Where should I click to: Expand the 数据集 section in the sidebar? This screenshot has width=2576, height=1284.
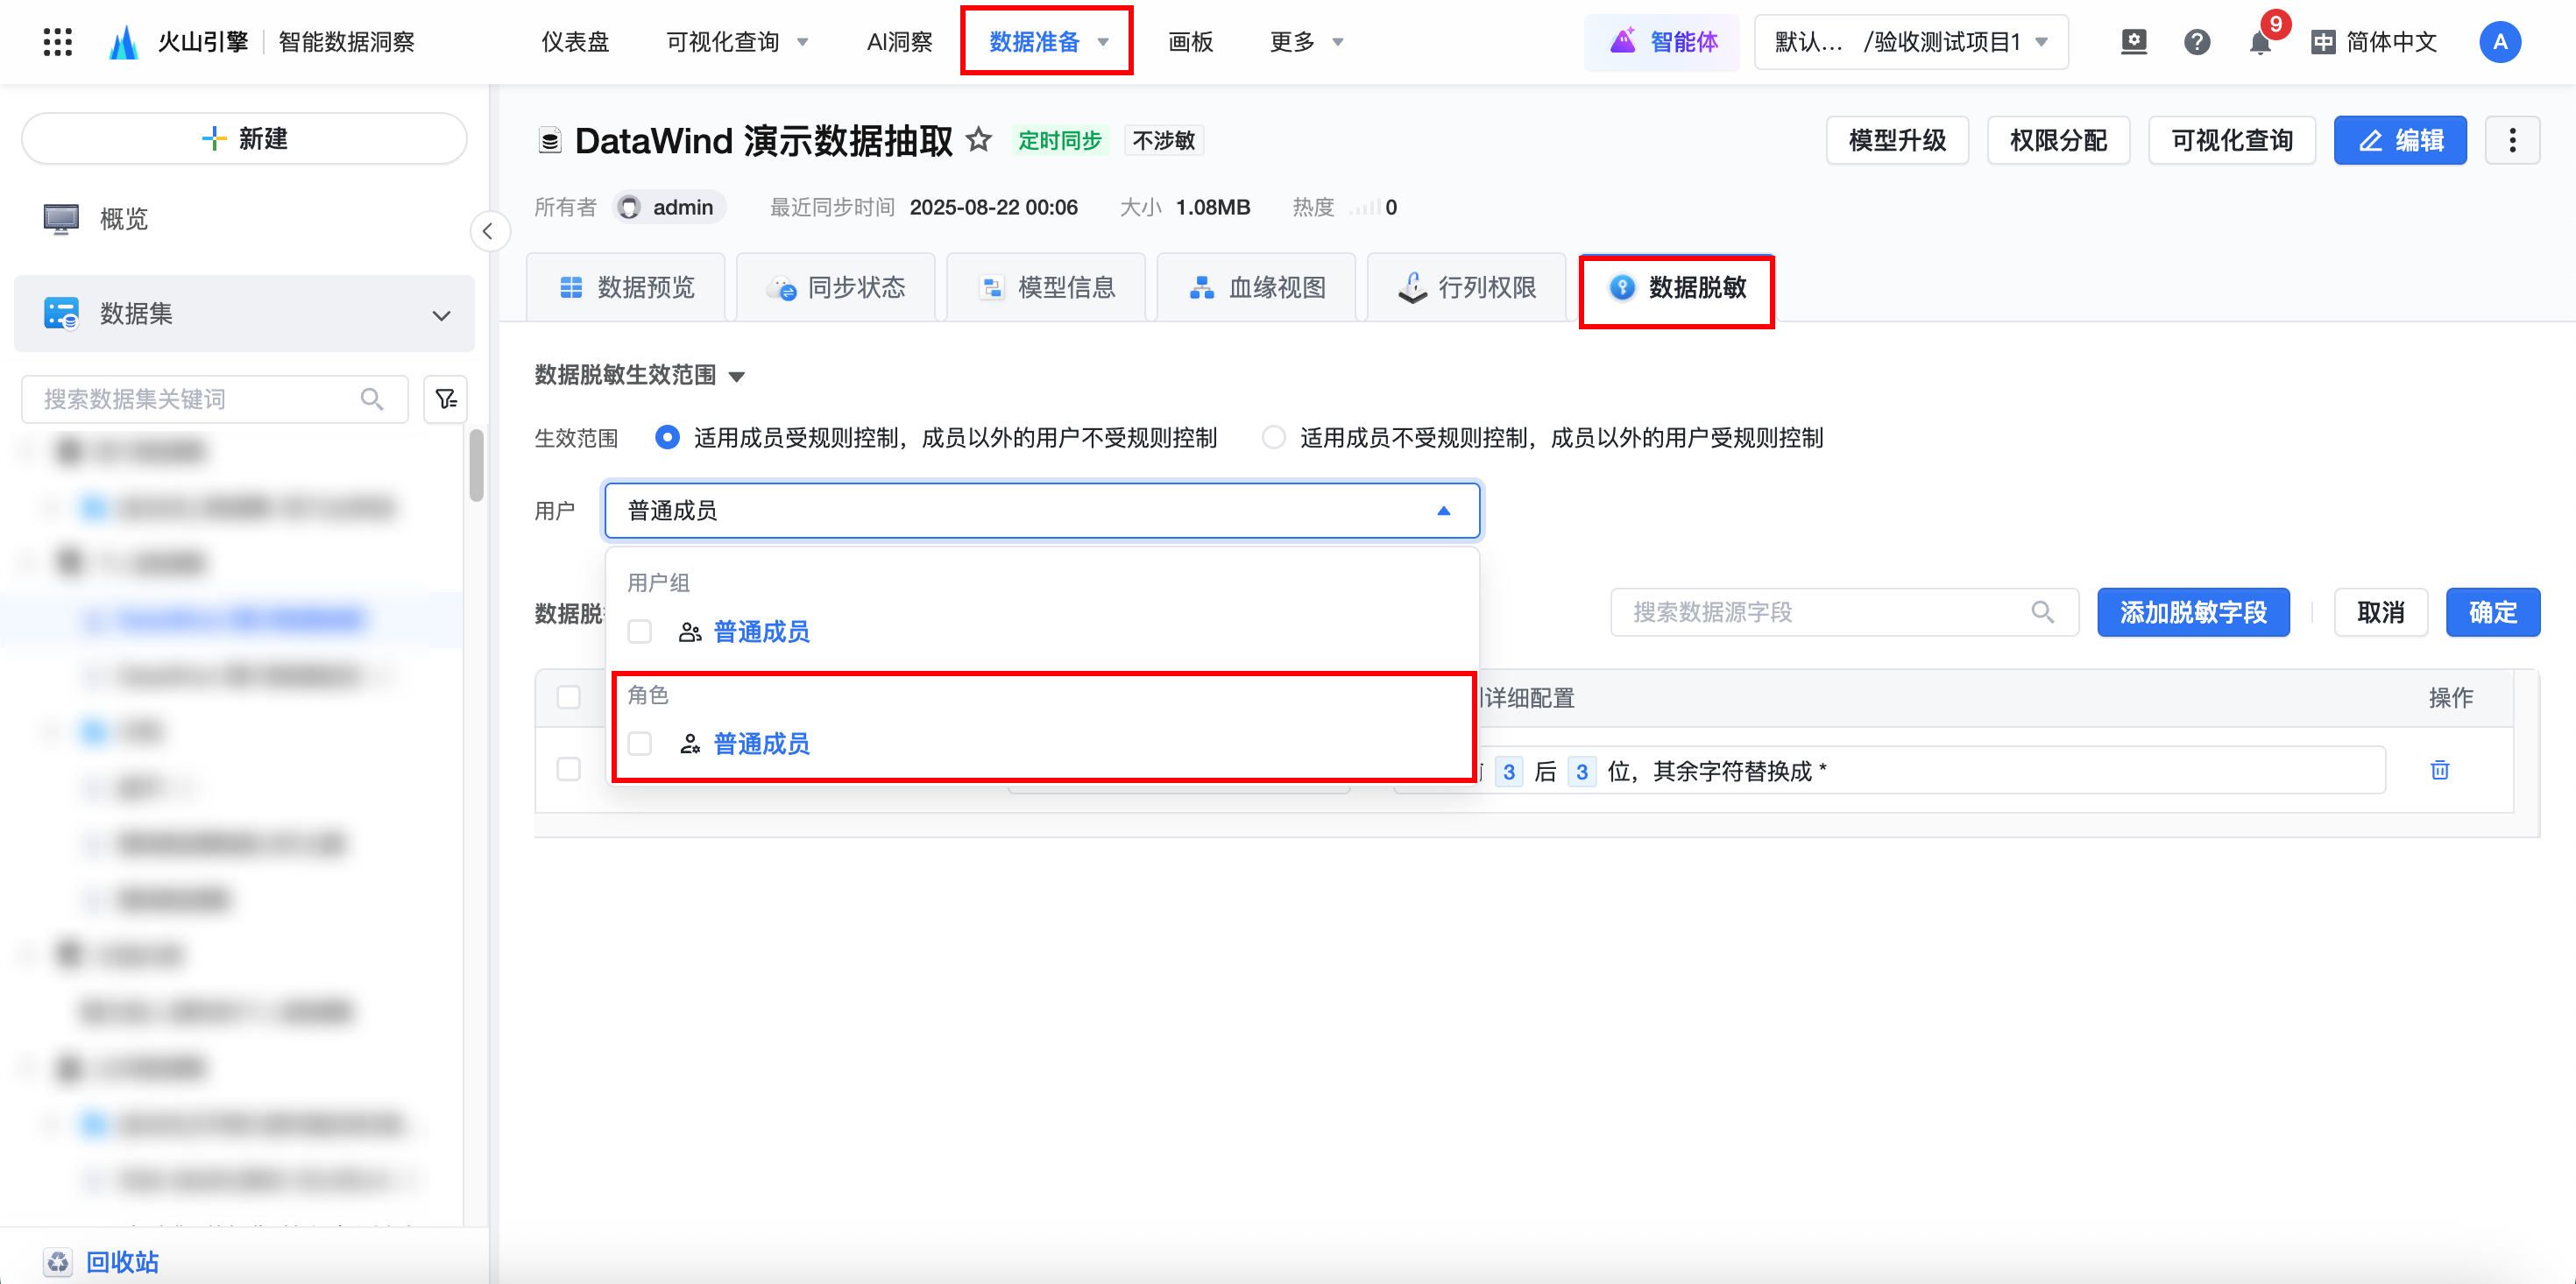tap(441, 314)
